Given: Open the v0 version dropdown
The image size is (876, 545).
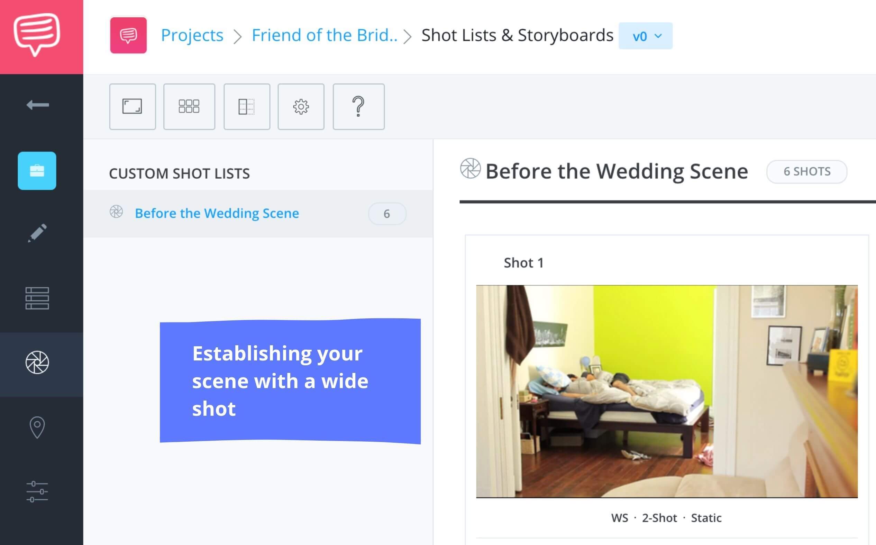Looking at the screenshot, I should coord(646,35).
